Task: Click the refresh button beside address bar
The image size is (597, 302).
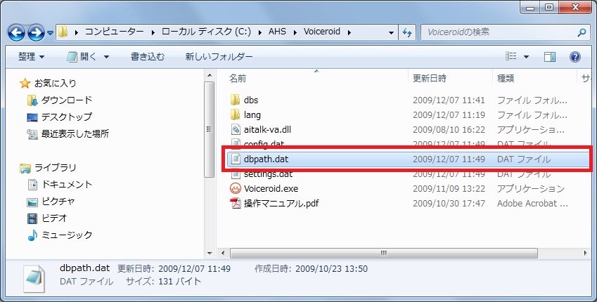Action: coord(408,32)
